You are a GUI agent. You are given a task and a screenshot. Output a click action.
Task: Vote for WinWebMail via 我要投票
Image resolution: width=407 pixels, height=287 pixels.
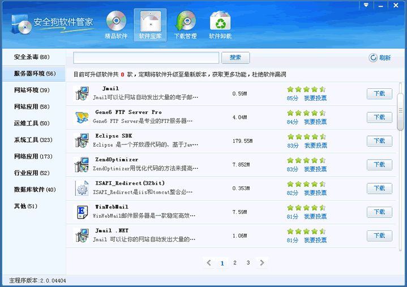[x=315, y=216]
